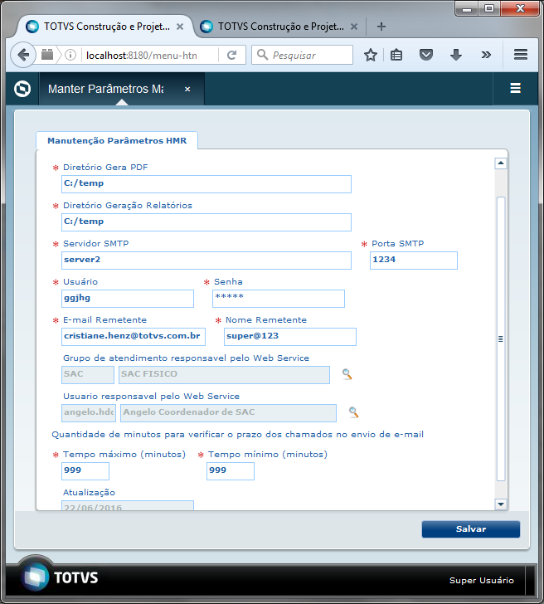Go back using the browser back arrow
This screenshot has width=544, height=604.
click(23, 55)
